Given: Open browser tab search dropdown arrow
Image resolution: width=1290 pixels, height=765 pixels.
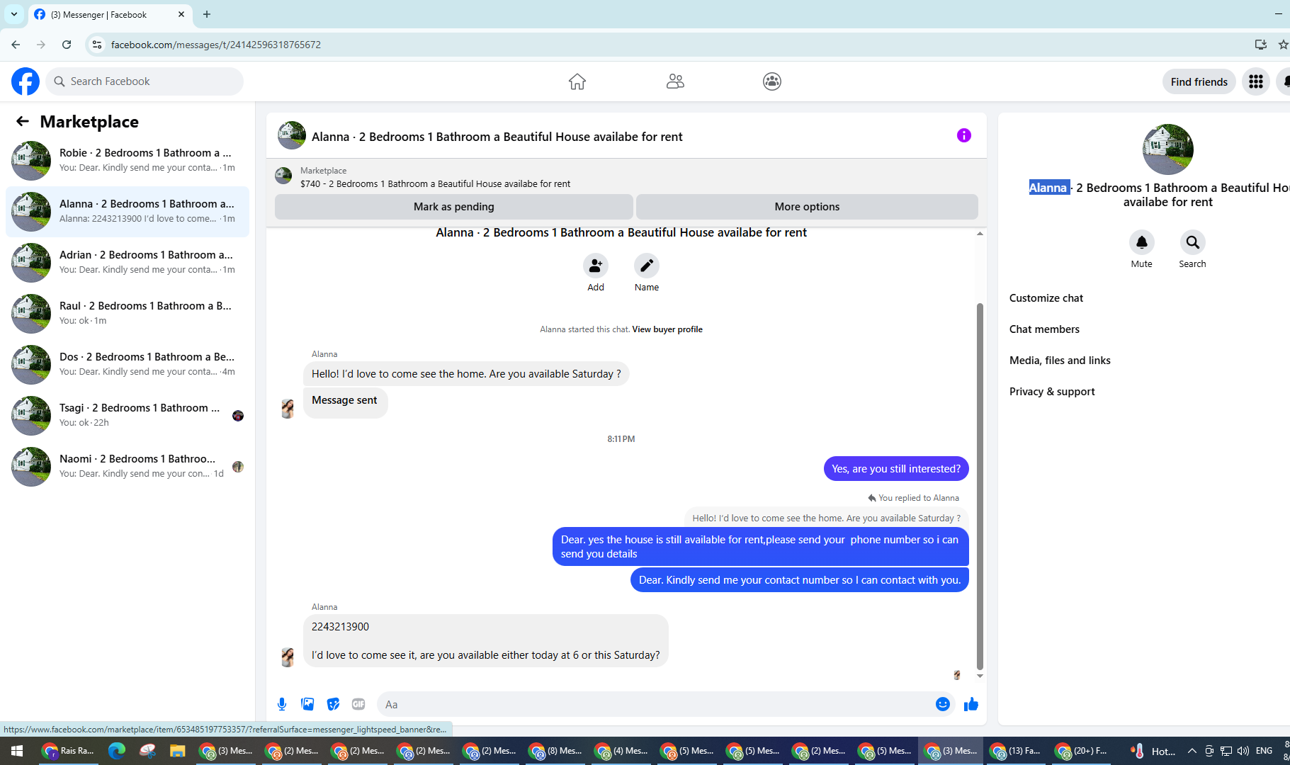Looking at the screenshot, I should (x=14, y=14).
